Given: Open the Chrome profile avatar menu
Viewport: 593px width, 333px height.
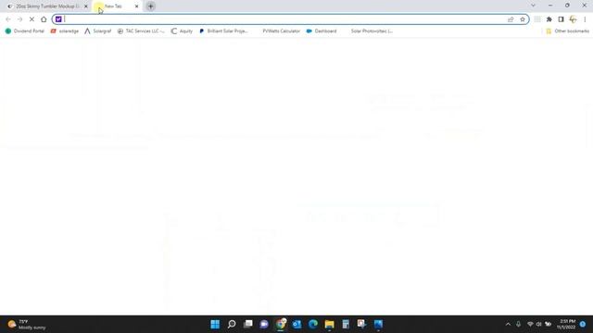Looking at the screenshot, I should tap(573, 19).
